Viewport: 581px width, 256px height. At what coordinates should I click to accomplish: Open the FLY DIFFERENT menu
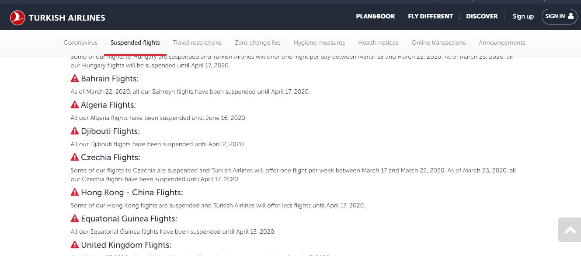tap(430, 16)
